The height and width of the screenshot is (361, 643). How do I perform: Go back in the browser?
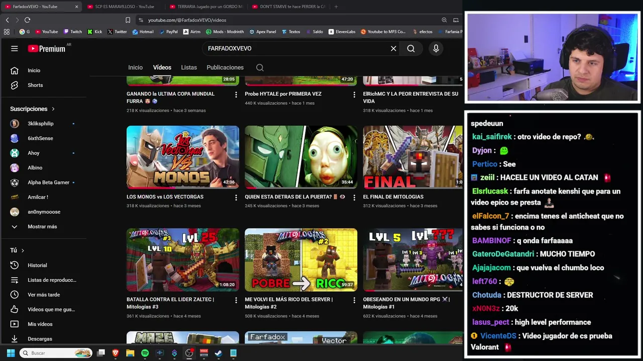pyautogui.click(x=7, y=20)
